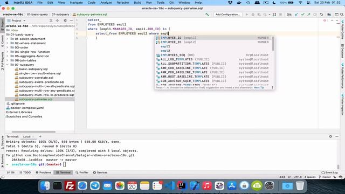Hide the Project panel with minus icon
The image size is (345, 194).
point(71,20)
